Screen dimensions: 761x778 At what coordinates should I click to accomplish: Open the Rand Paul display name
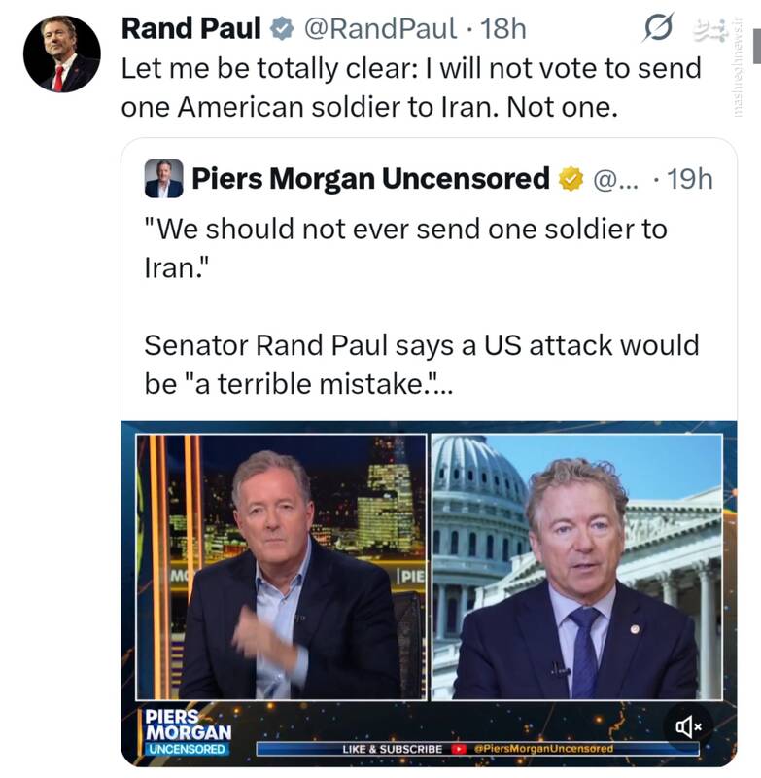190,29
